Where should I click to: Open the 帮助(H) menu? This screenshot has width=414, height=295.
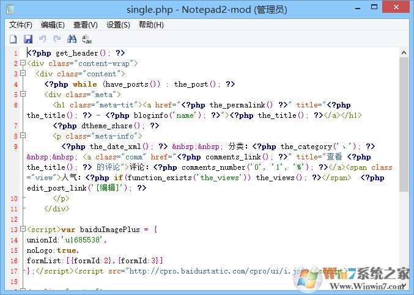click(151, 25)
